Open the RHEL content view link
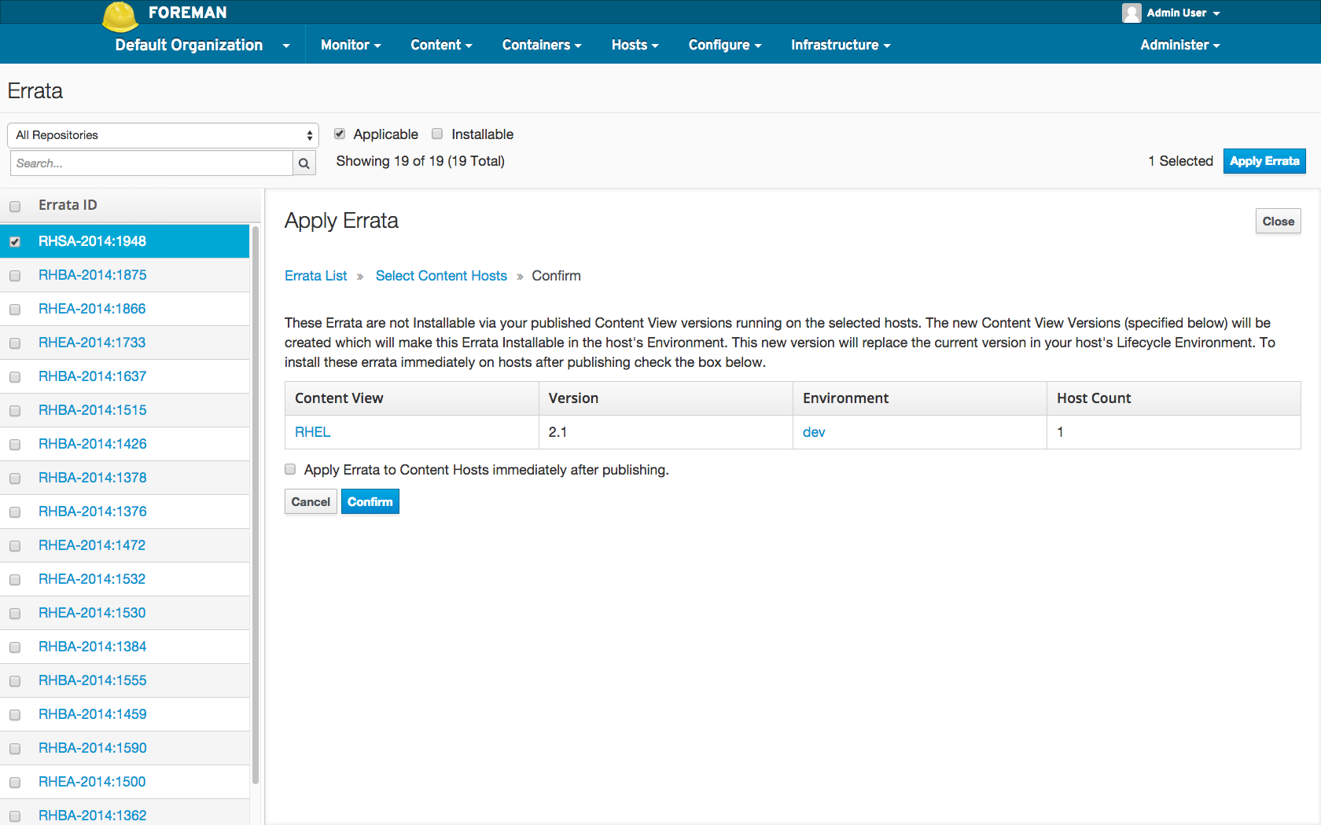 [312, 432]
